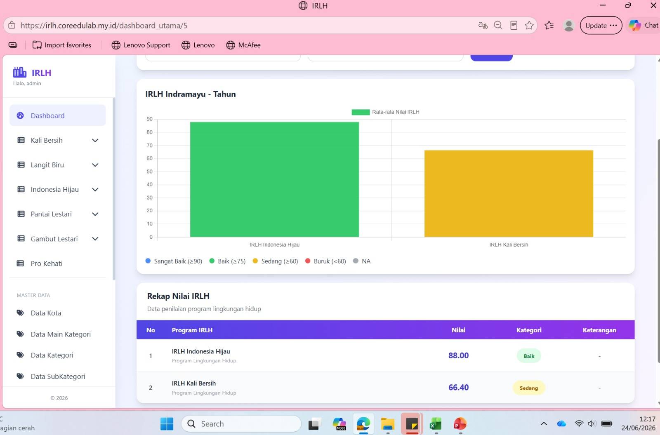Click Import favorites in favorites bar

tap(62, 45)
